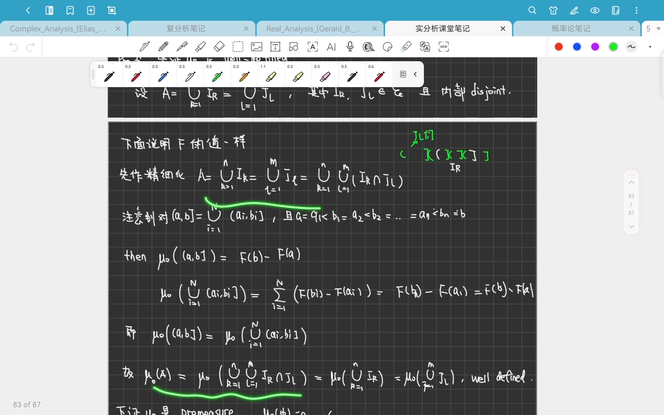Select the text box tool

coord(275,47)
